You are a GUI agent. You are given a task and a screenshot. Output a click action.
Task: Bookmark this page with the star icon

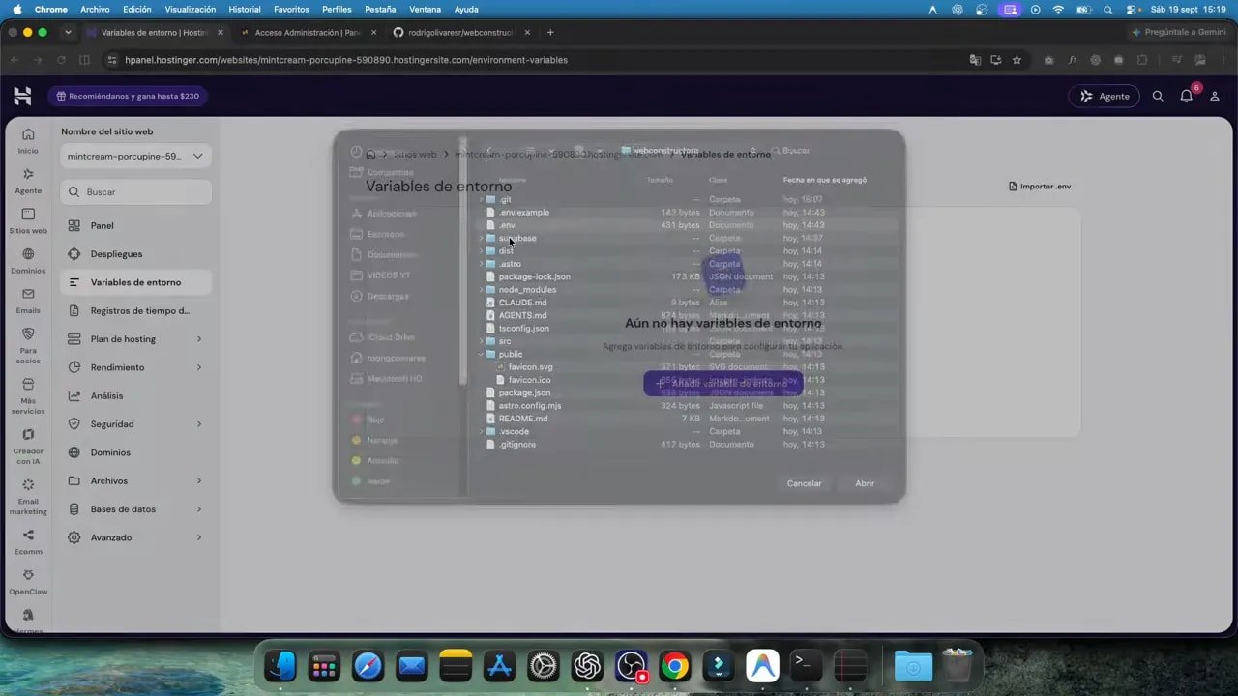pos(1017,60)
